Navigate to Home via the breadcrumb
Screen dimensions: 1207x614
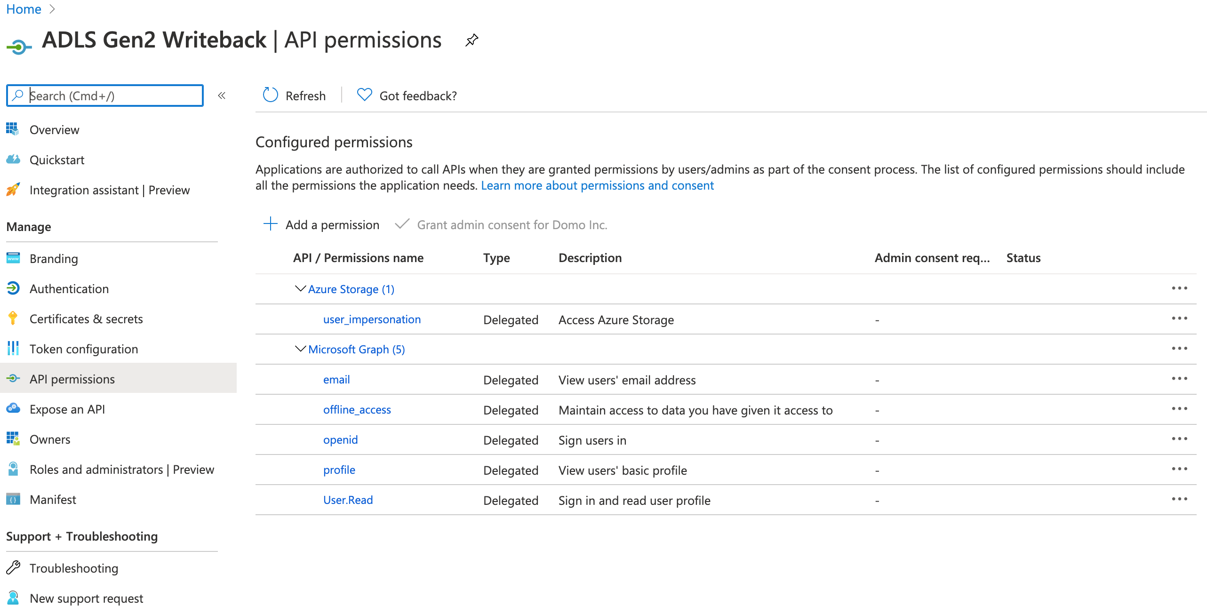23,9
